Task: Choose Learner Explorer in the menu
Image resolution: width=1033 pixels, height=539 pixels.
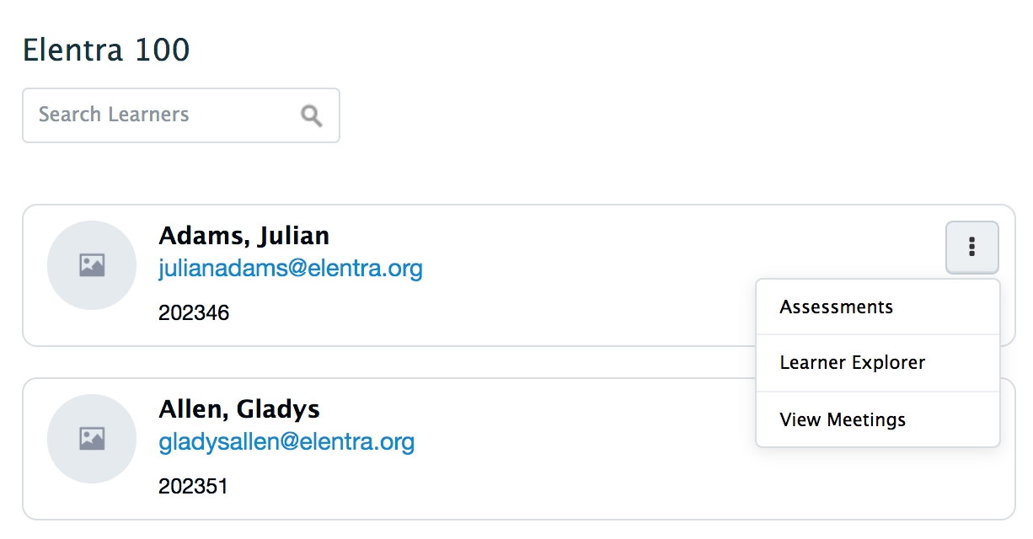Action: tap(852, 363)
